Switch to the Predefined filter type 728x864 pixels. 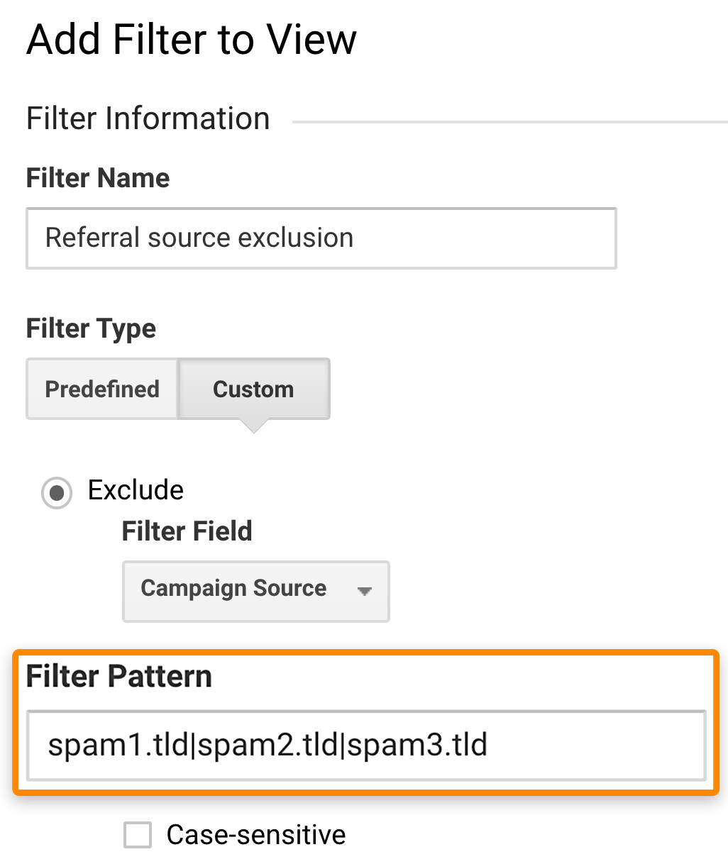(x=101, y=389)
